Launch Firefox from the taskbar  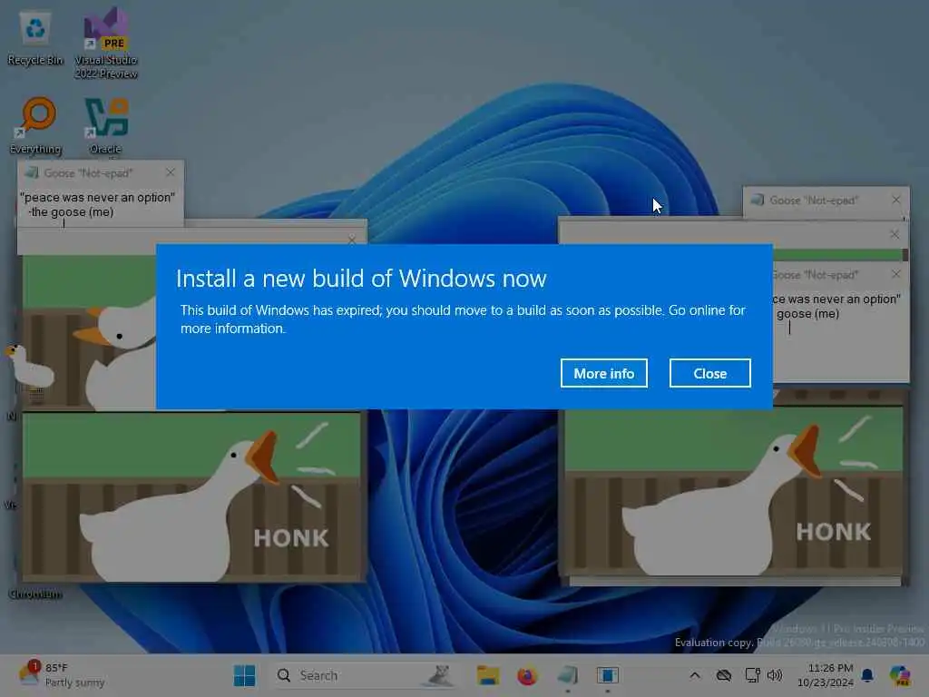click(527, 675)
